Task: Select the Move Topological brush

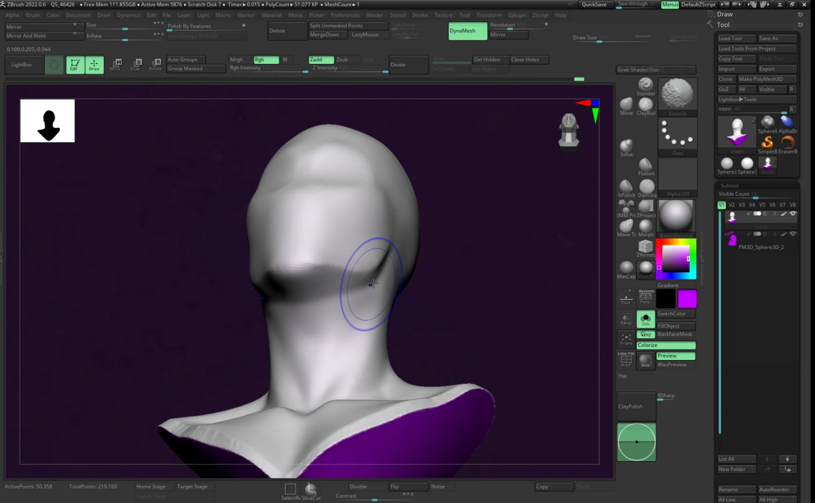Action: pos(626,228)
